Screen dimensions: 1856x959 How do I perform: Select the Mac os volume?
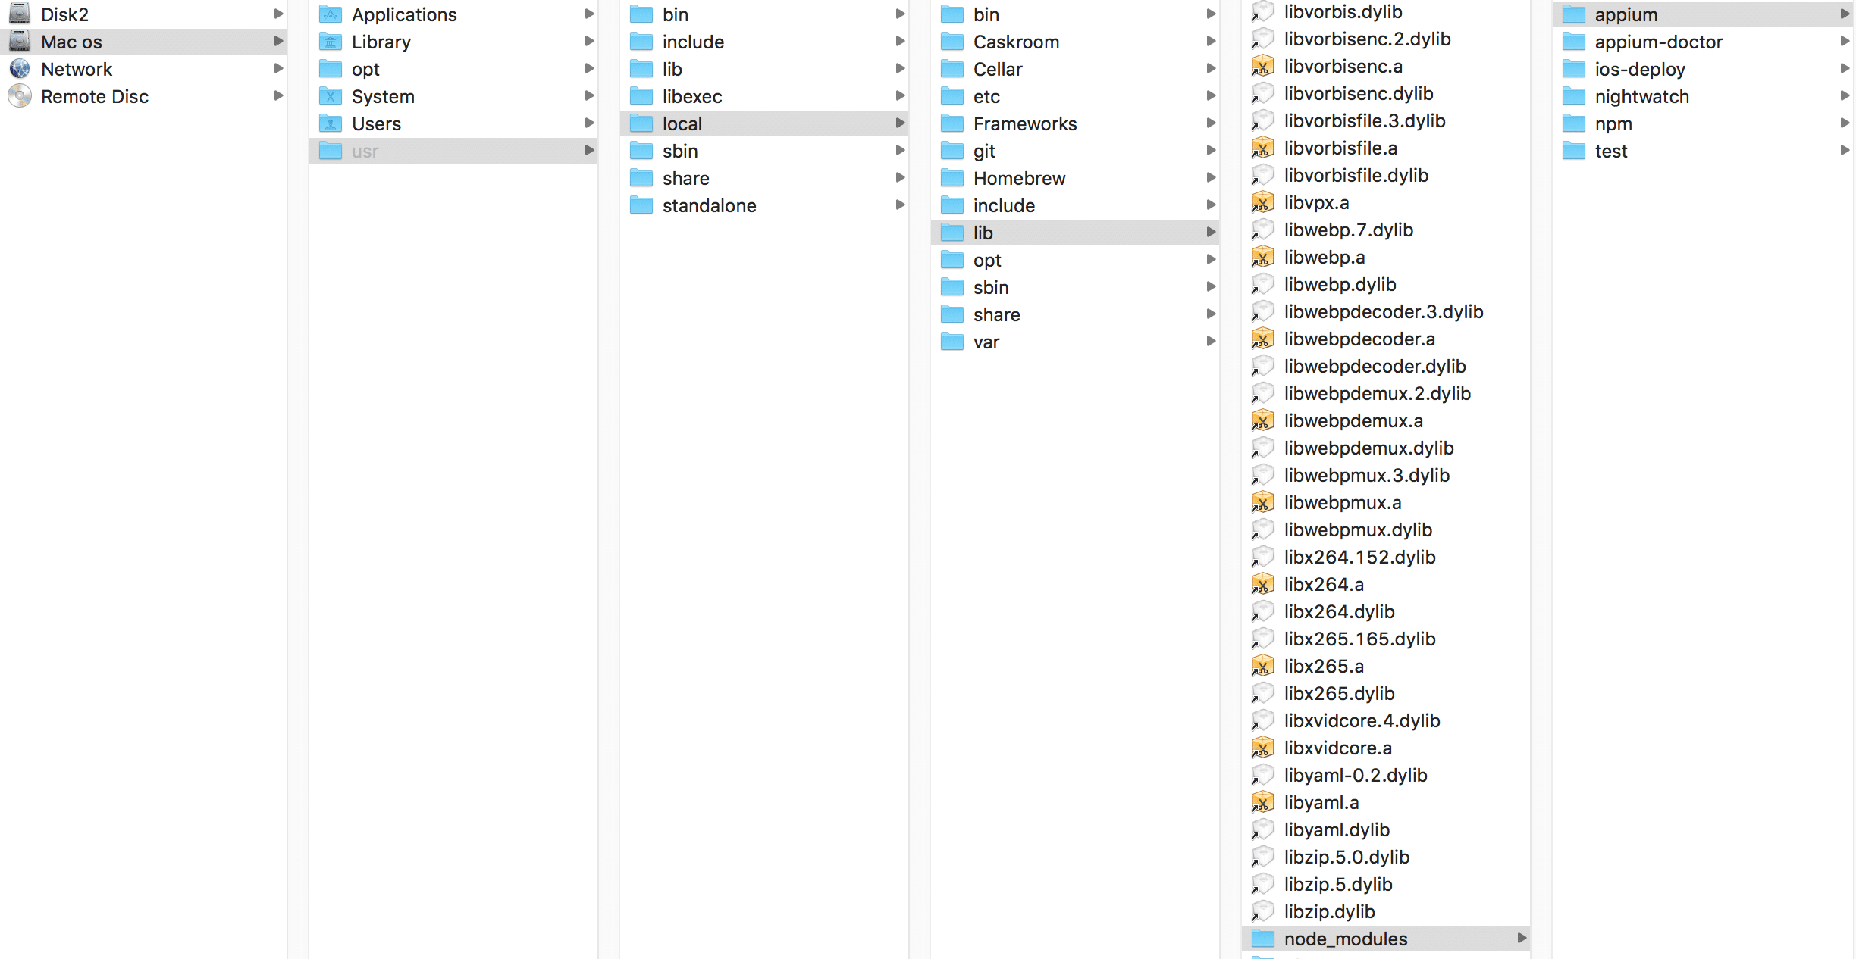click(71, 42)
